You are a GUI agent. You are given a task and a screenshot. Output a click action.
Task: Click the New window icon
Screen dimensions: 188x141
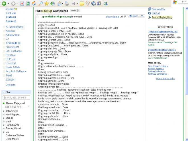click(x=150, y=9)
